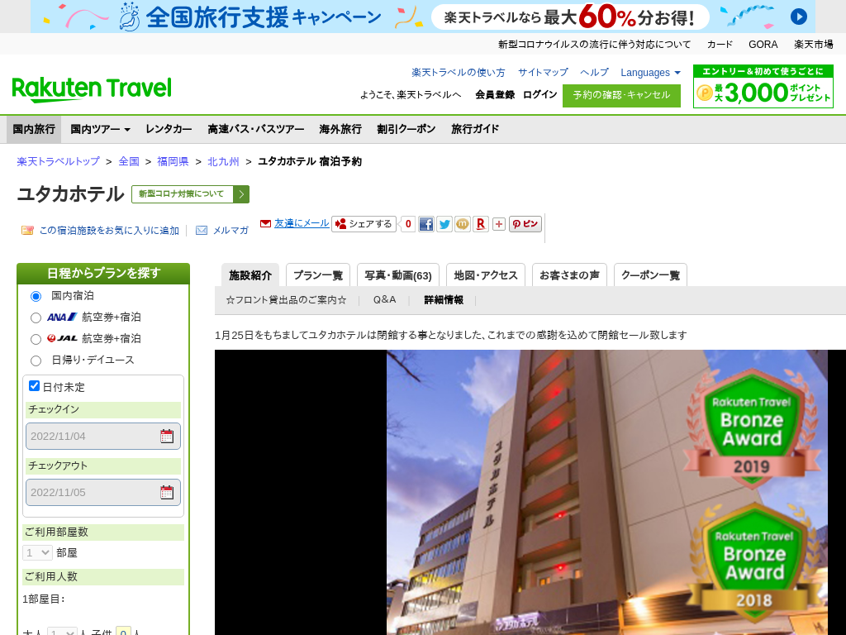Screen dimensions: 846x635
Task: Select ANA 航空券+宿泊 radio button
Action: pyautogui.click(x=36, y=317)
